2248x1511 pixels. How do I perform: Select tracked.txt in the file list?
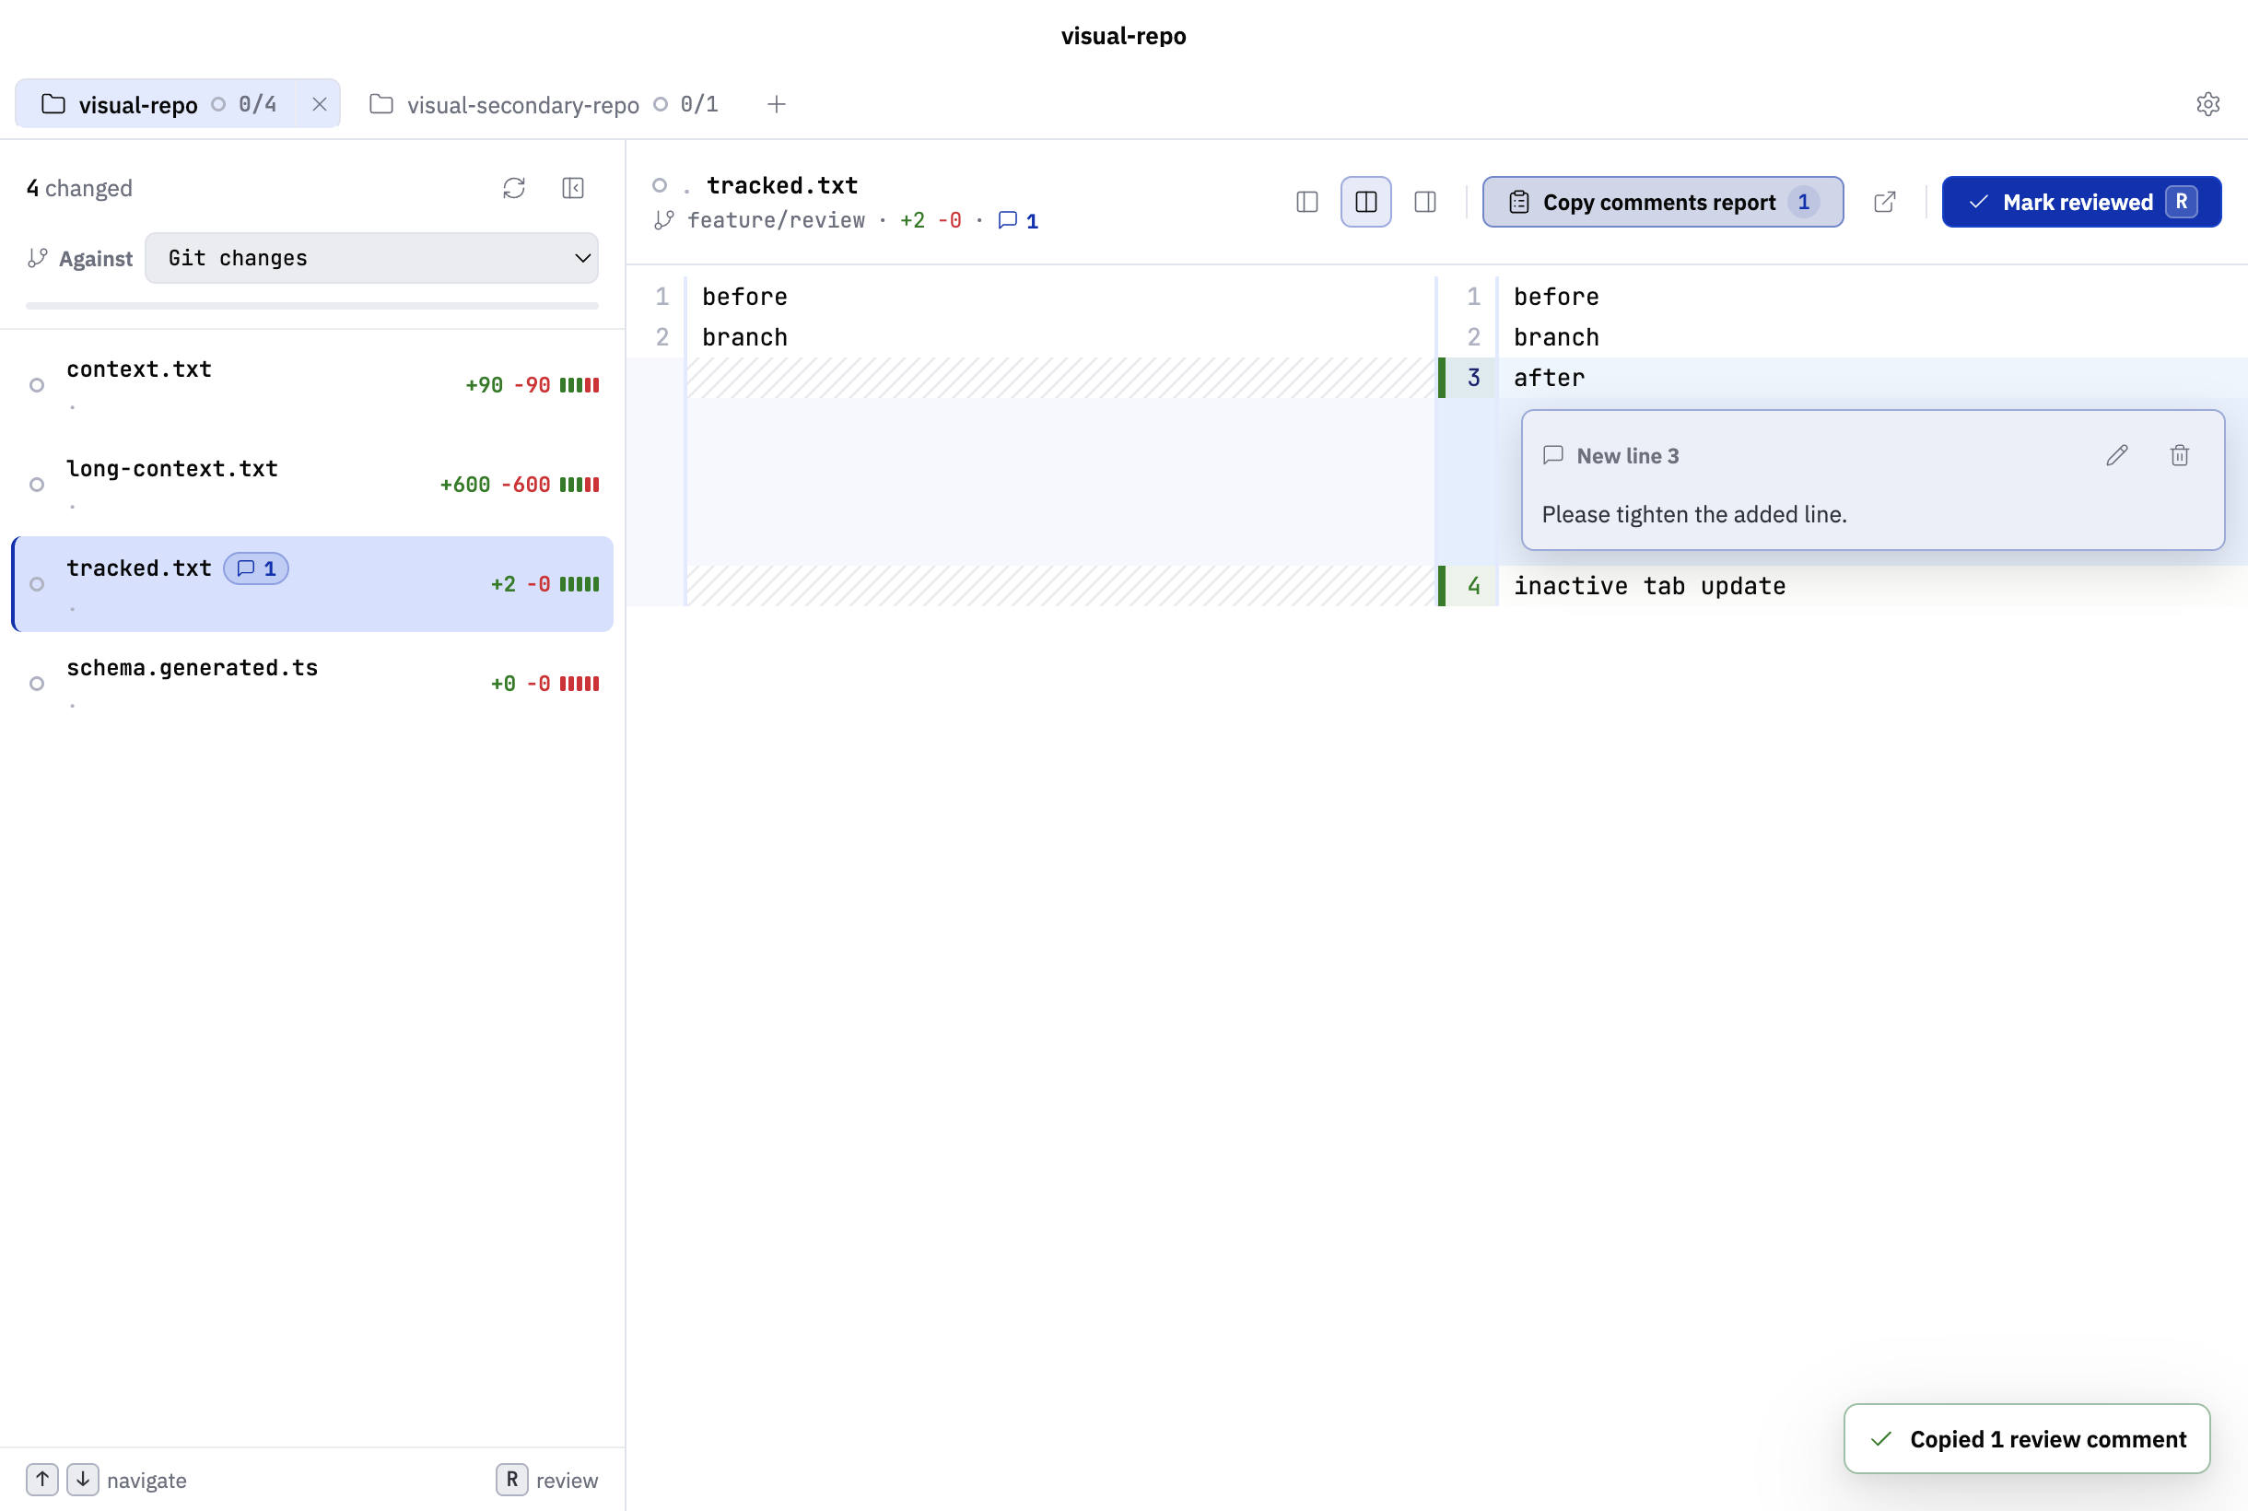[312, 584]
